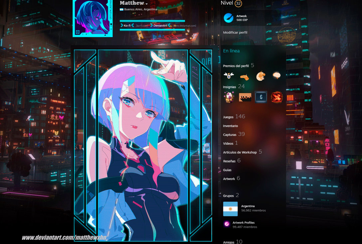Image resolution: width=362 pixels, height=244 pixels.
Task: Open the dropdown arrow next to Matthew
Action: point(146,4)
